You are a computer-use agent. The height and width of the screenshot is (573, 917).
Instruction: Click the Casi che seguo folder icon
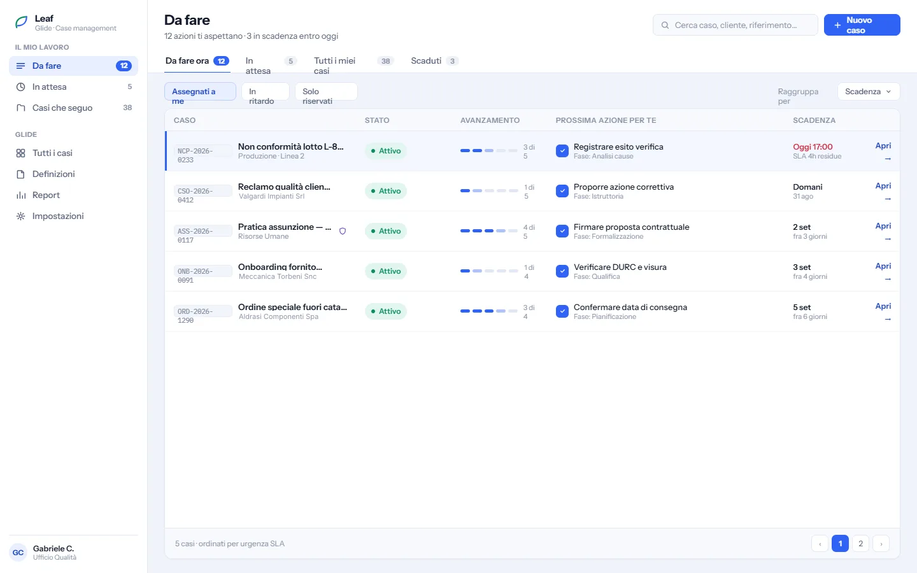tap(20, 108)
